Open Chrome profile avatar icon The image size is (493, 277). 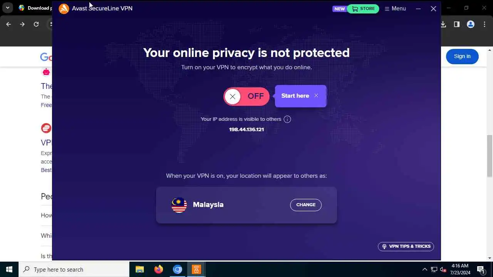[471, 24]
